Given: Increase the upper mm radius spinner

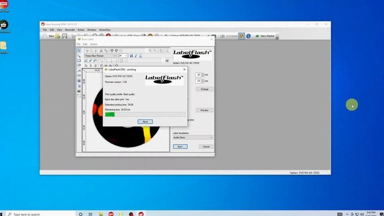Looking at the screenshot, I should [203, 73].
